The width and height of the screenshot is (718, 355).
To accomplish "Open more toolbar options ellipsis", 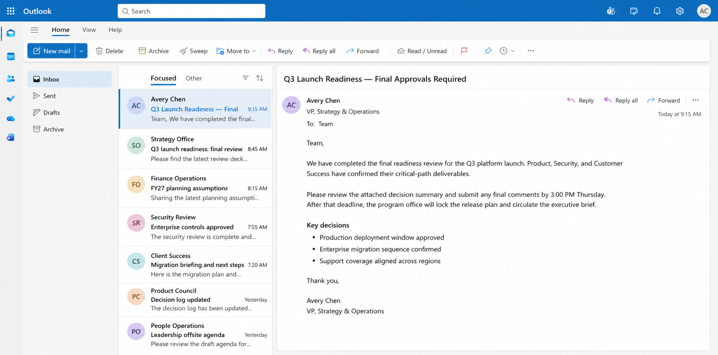I will pyautogui.click(x=530, y=51).
